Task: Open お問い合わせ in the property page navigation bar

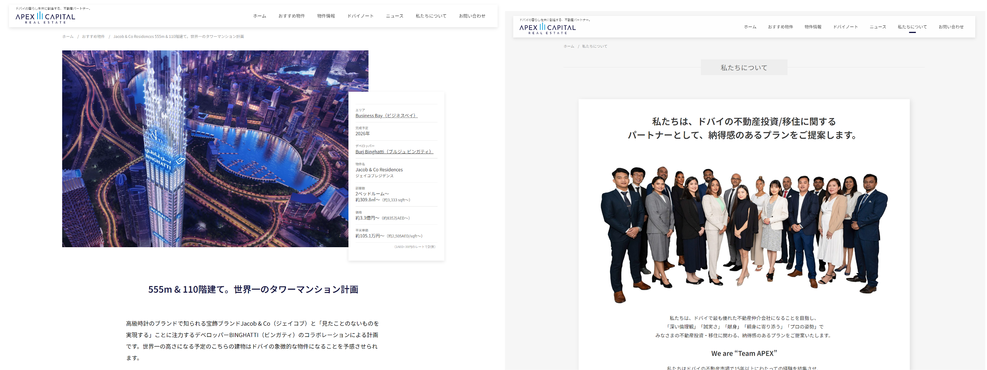Action: 472,16
